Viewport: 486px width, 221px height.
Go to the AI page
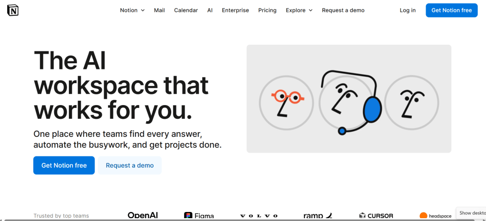tap(210, 10)
